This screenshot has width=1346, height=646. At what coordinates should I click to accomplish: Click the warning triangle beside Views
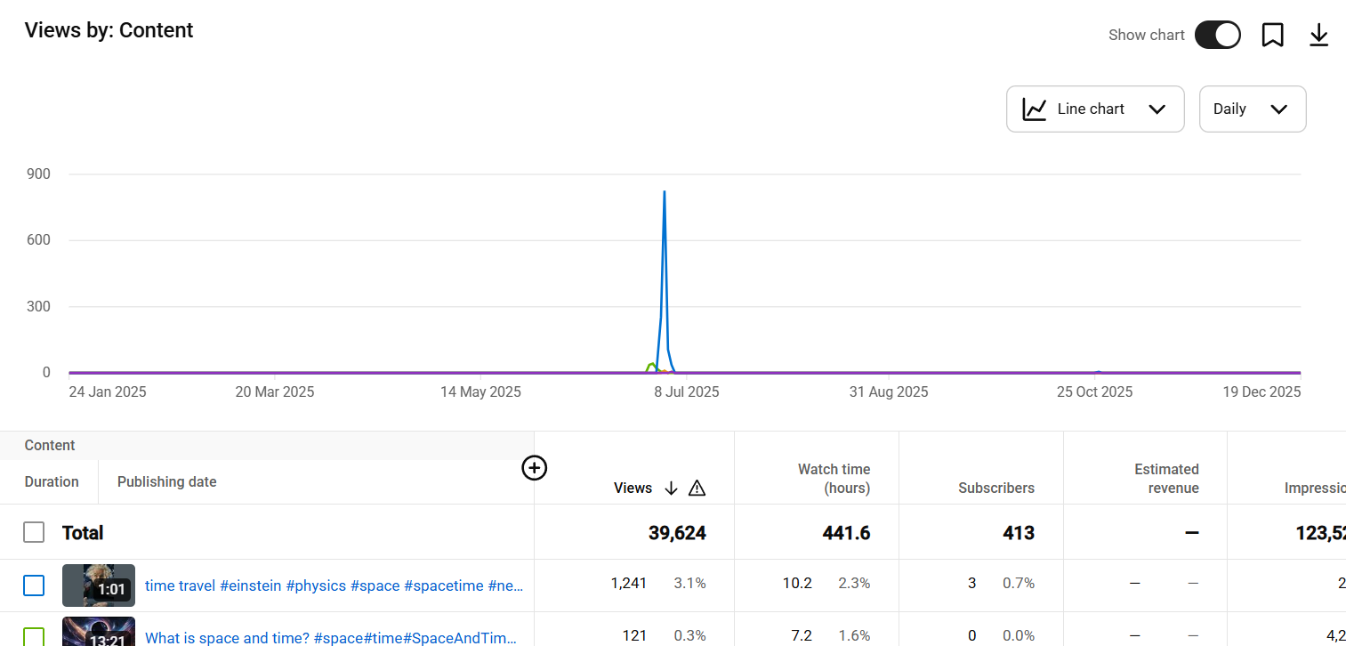coord(697,488)
